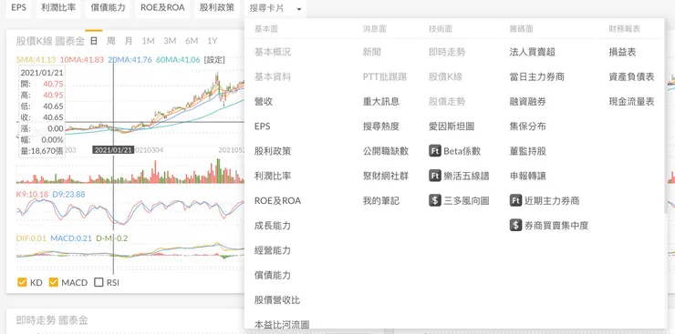Uncheck the MACD indicator checkbox
Screen dimensions: 675x334
(54, 282)
